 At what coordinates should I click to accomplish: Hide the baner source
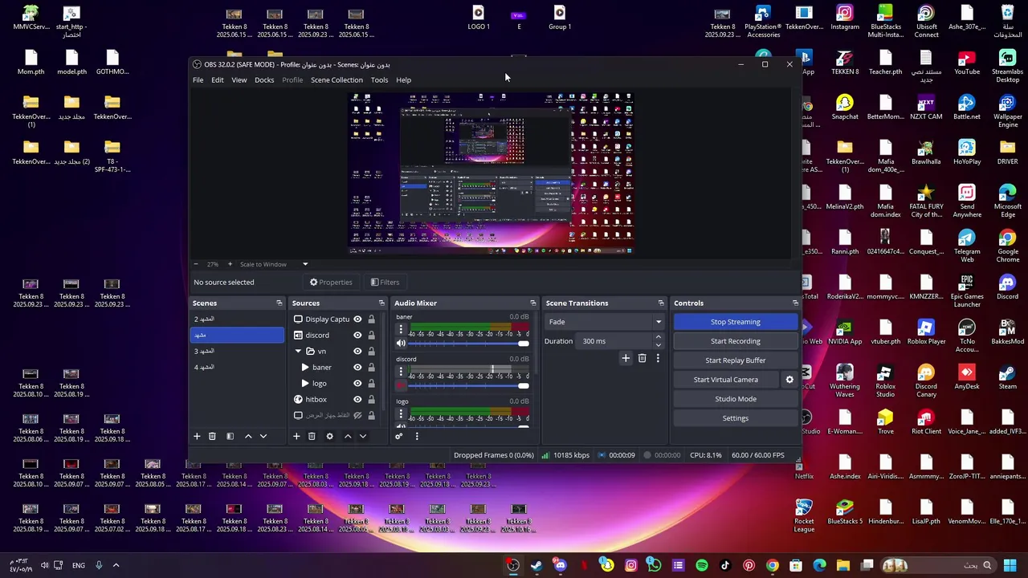point(357,367)
